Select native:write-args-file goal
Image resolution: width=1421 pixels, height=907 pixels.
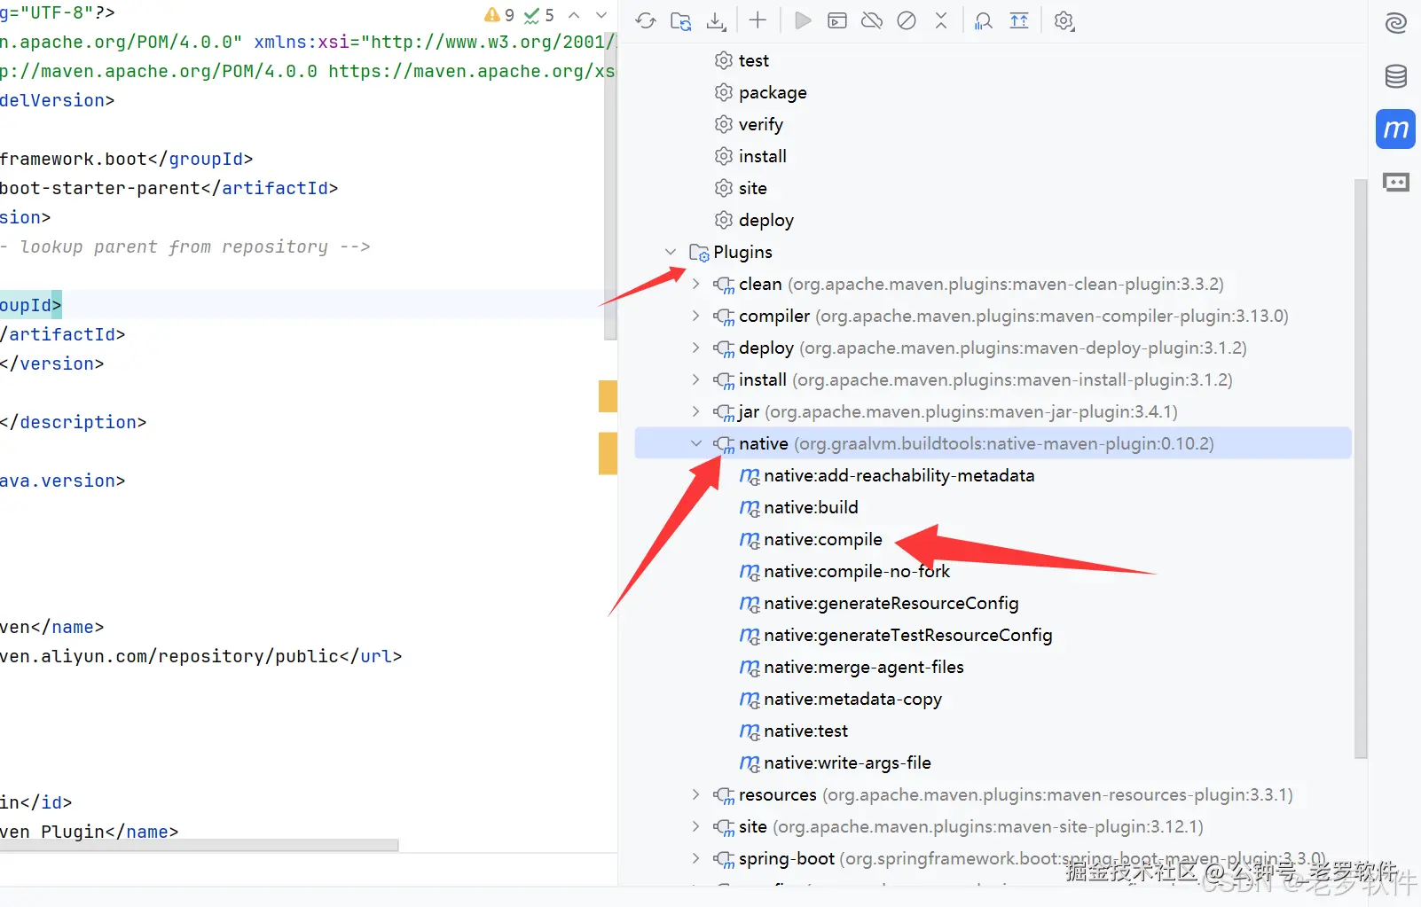pyautogui.click(x=836, y=762)
